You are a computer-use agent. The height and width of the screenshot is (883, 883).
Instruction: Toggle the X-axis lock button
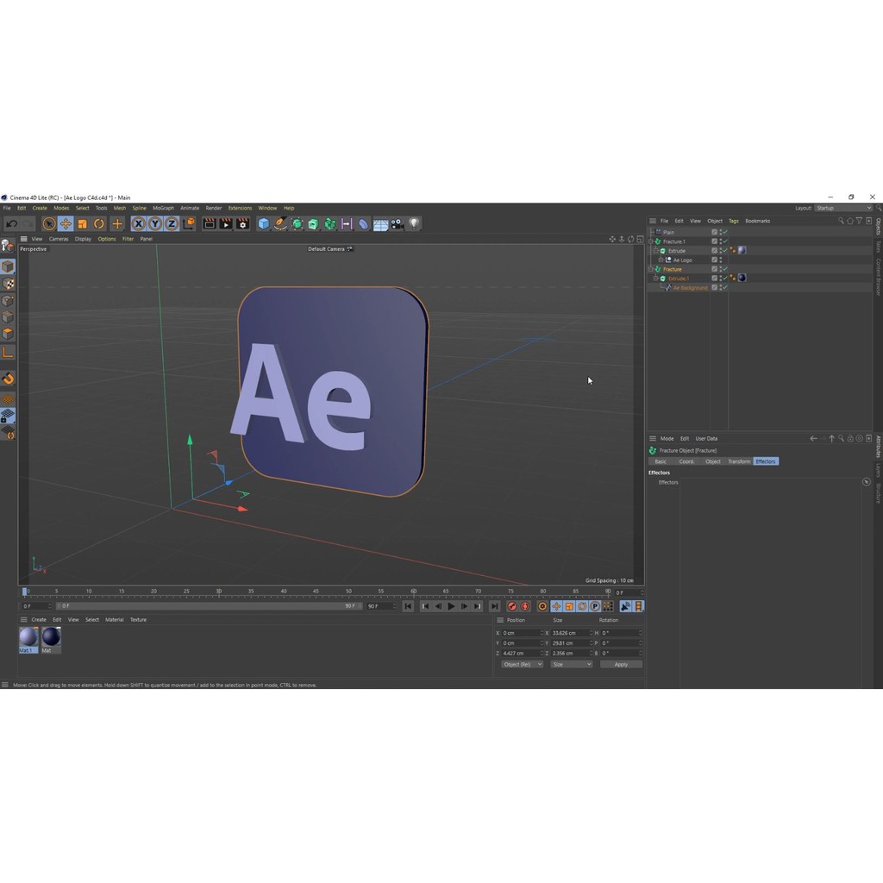click(138, 223)
